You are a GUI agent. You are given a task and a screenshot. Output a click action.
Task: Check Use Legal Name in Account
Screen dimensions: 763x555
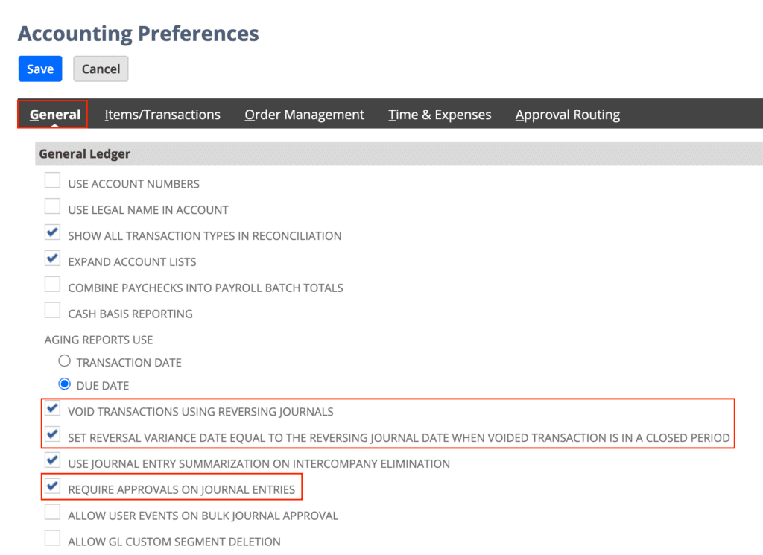53,206
